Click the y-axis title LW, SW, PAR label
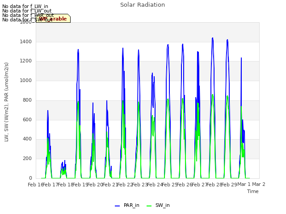286x214 pixels. coord(6,102)
